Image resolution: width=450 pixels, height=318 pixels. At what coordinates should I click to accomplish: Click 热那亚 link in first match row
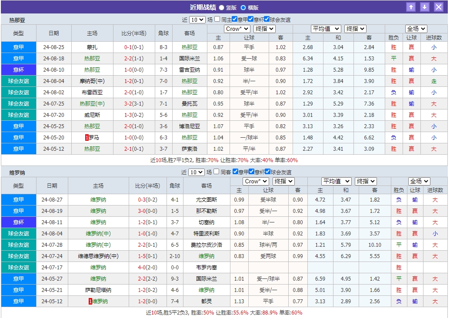coord(190,47)
